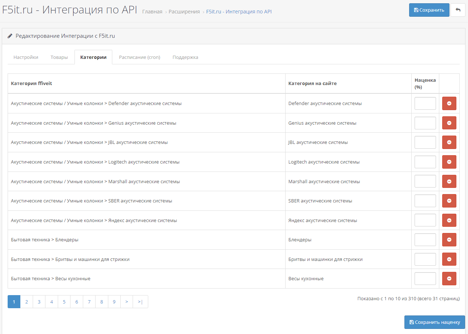The height and width of the screenshot is (334, 468).
Task: Remove the Блендеры category row
Action: 449,240
